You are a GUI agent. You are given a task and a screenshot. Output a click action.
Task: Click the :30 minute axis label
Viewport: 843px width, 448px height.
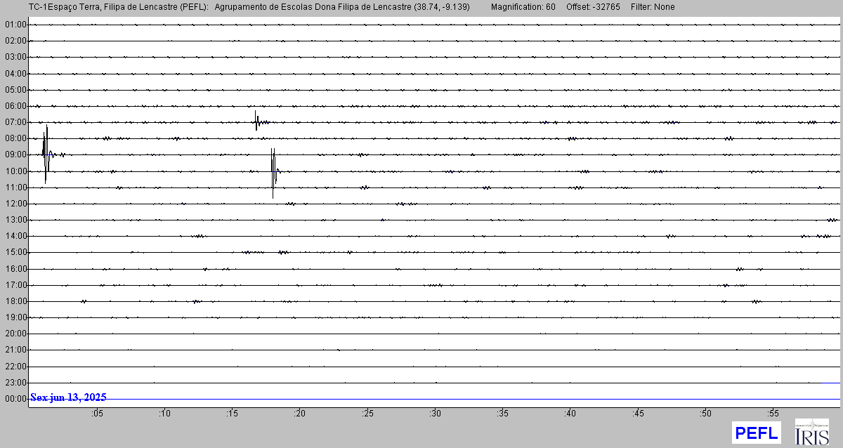point(435,414)
